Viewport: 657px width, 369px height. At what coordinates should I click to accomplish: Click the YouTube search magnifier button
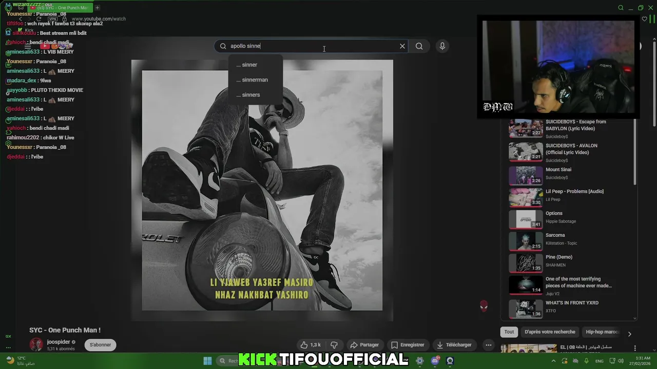tap(419, 46)
